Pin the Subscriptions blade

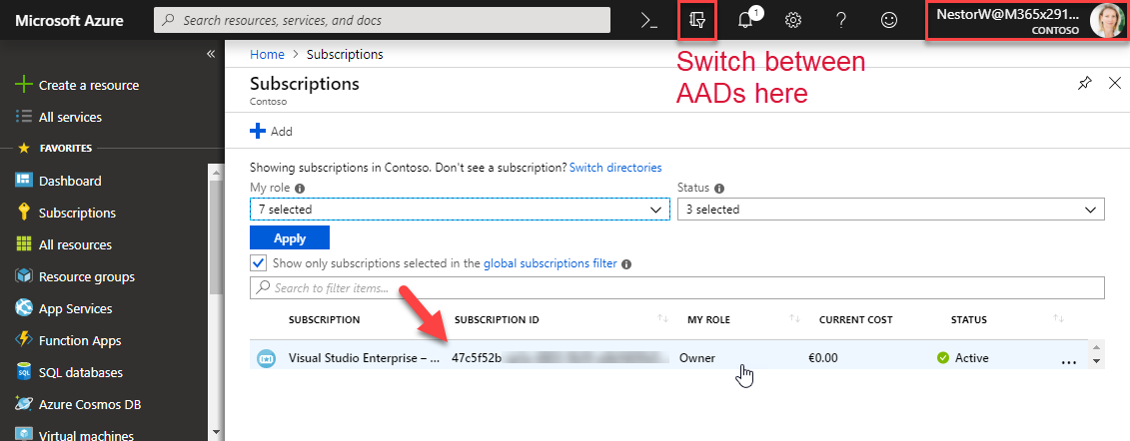1085,84
